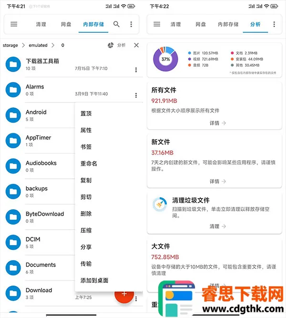Open hamburger menu in right analysis screen

pyautogui.click(x=157, y=24)
